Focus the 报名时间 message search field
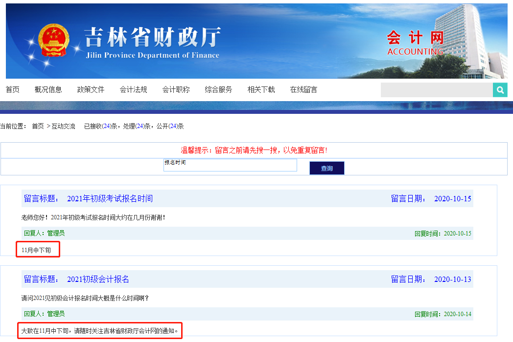 [x=230, y=165]
